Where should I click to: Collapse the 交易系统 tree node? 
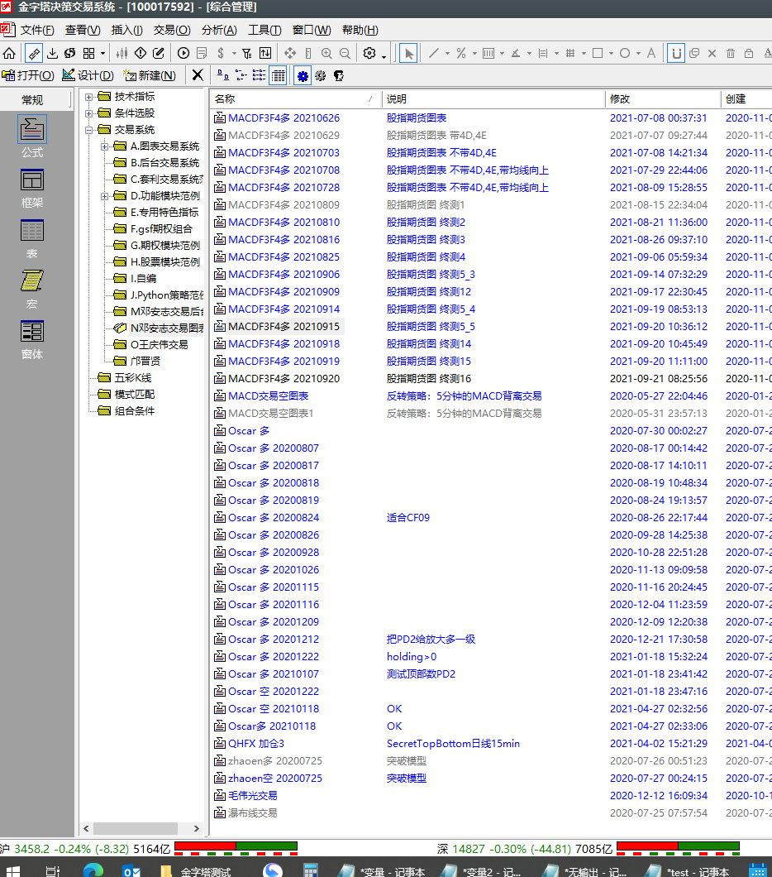pyautogui.click(x=88, y=130)
